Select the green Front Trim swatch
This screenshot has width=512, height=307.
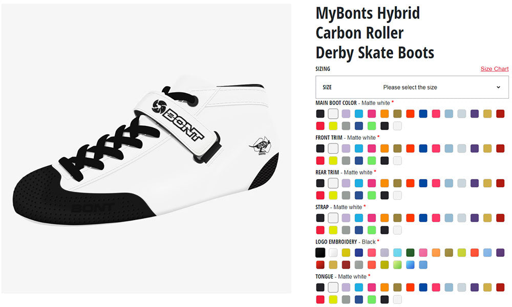point(372,161)
